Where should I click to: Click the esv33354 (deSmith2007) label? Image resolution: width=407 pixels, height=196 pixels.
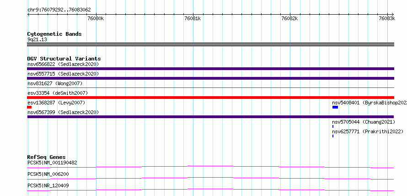point(58,93)
